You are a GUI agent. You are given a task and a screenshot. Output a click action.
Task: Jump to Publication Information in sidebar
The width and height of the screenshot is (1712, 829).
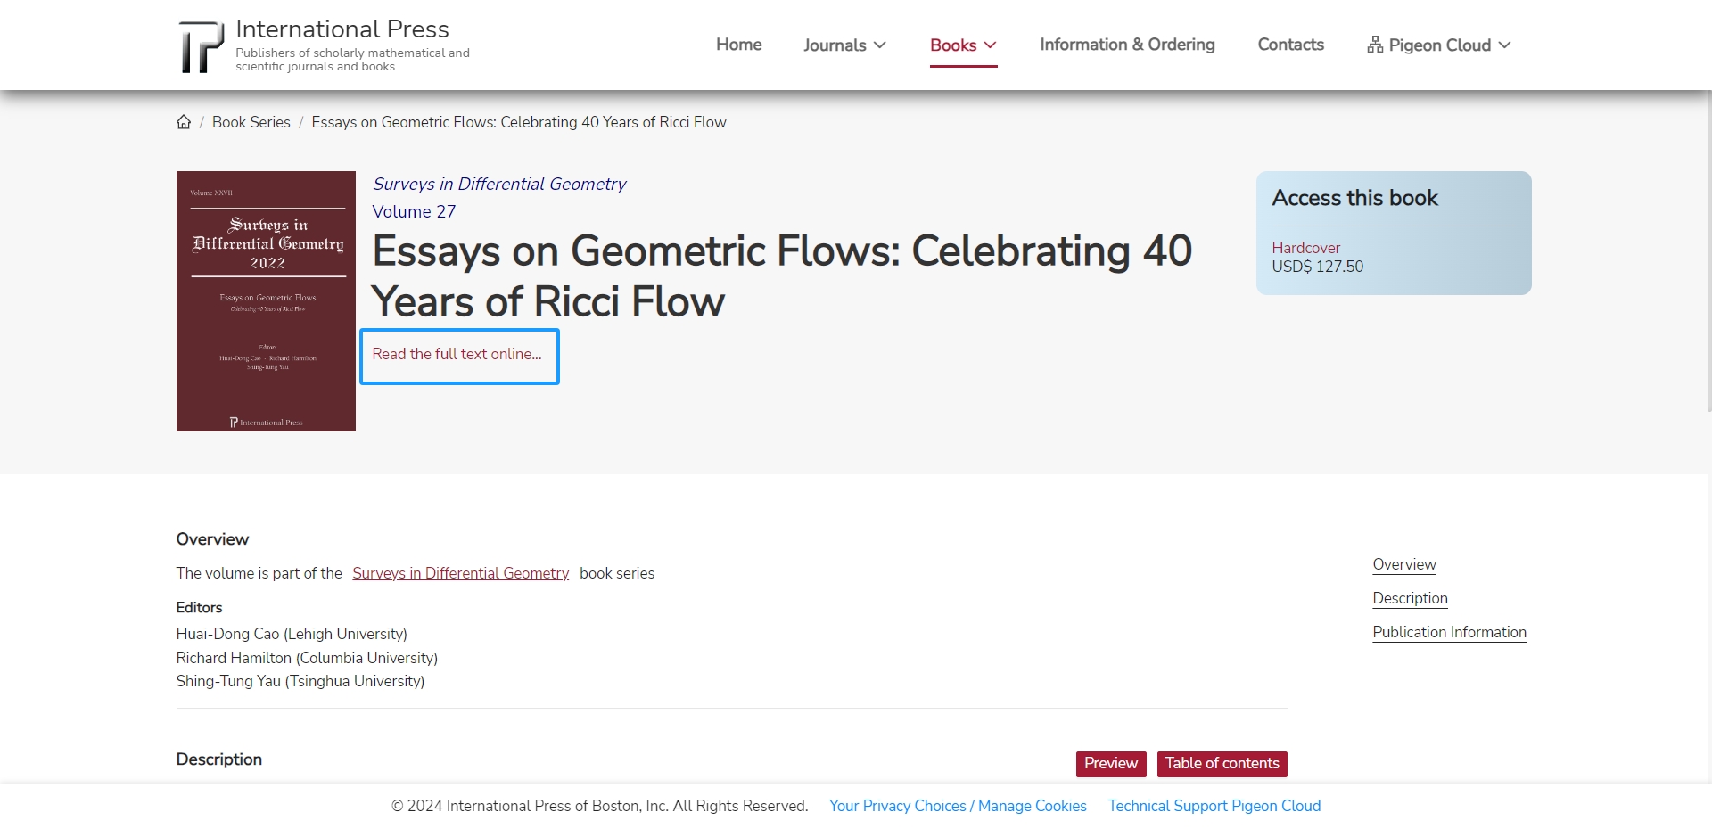(1449, 632)
